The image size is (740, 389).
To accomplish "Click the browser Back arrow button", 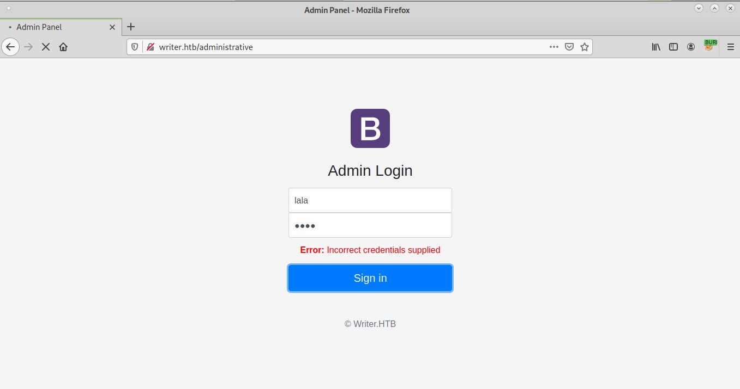I will coord(10,47).
